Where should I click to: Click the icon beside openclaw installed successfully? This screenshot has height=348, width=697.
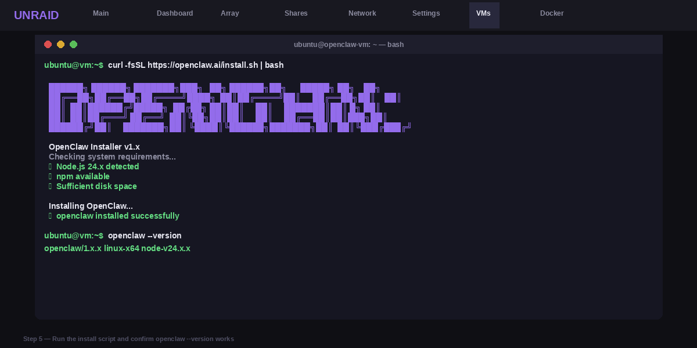[x=51, y=216]
